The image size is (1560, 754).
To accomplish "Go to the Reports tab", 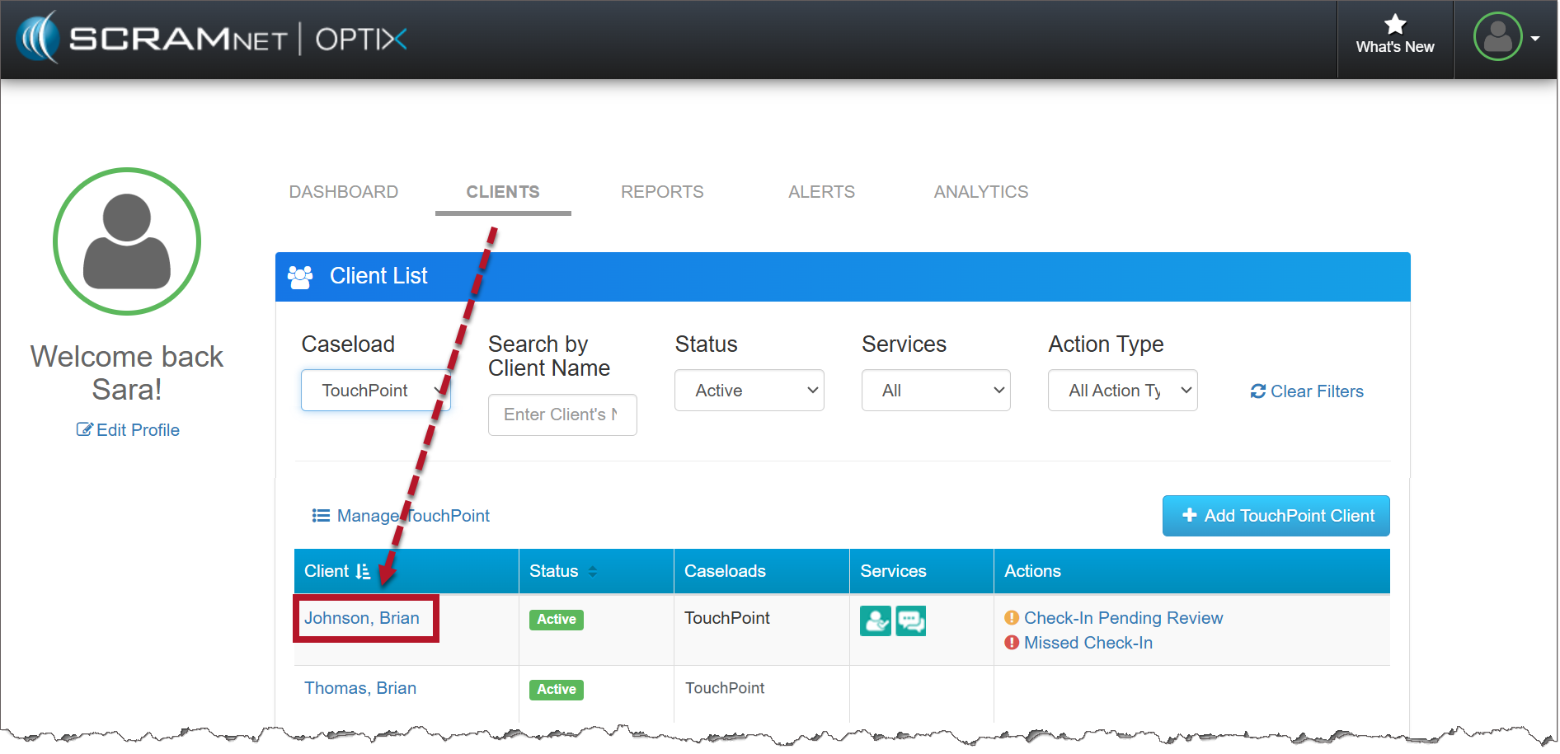I will point(661,192).
